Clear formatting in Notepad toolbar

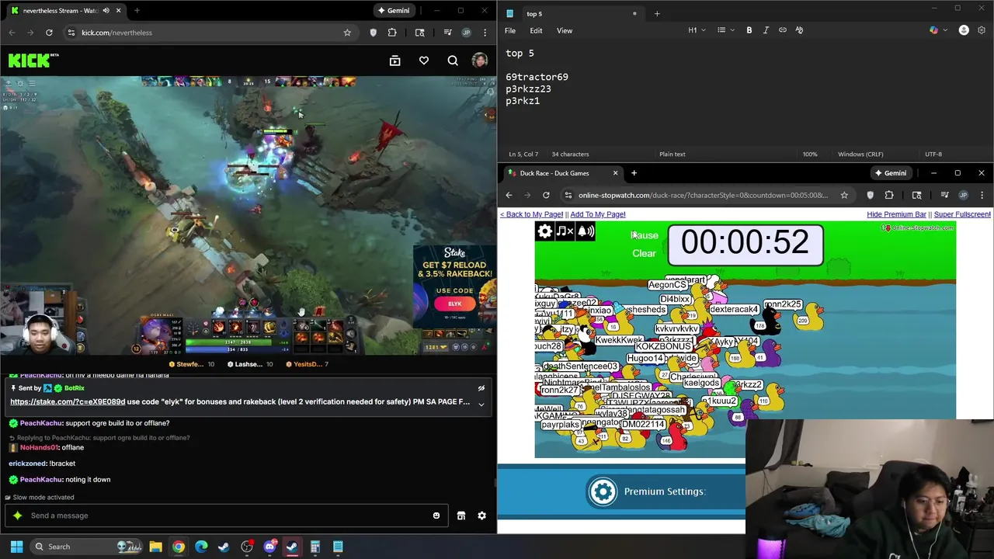point(800,30)
